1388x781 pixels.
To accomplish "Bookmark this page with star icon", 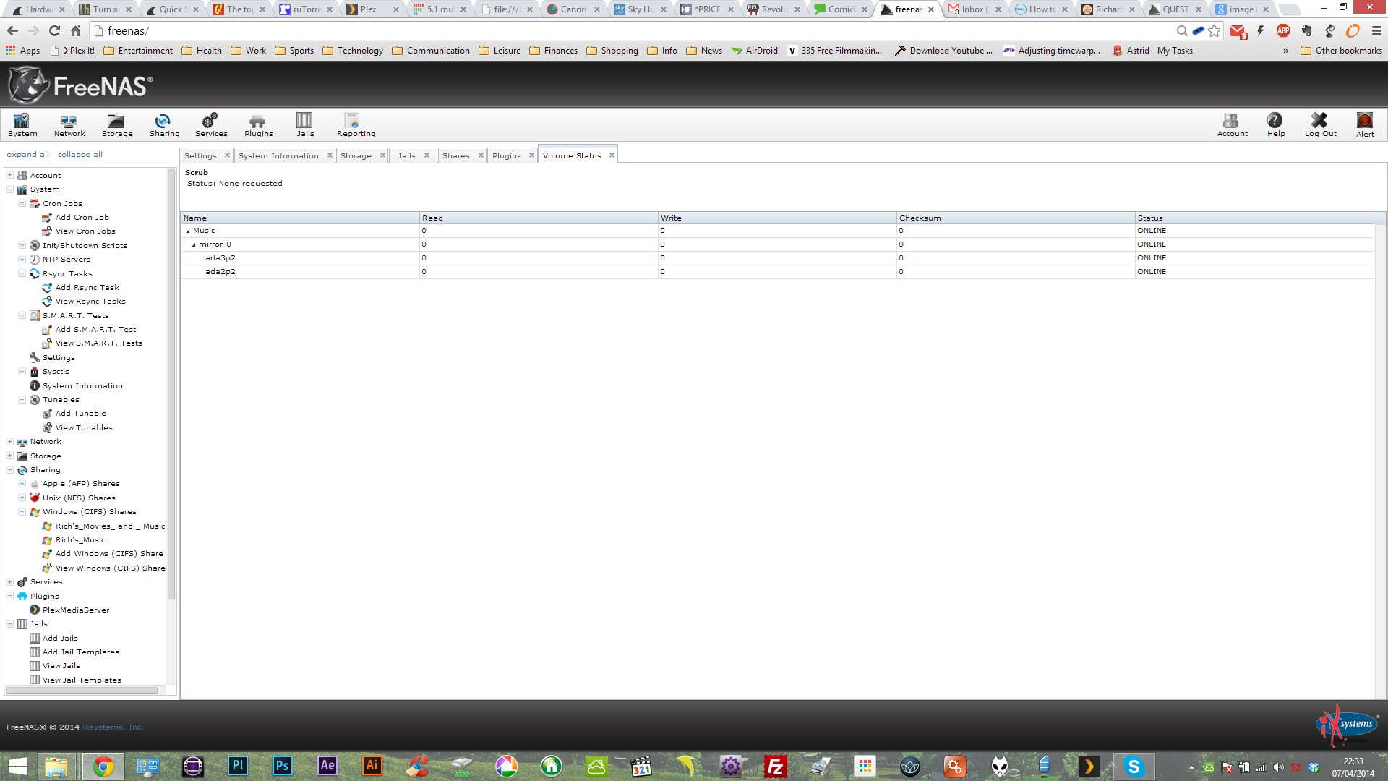I will click(1214, 30).
